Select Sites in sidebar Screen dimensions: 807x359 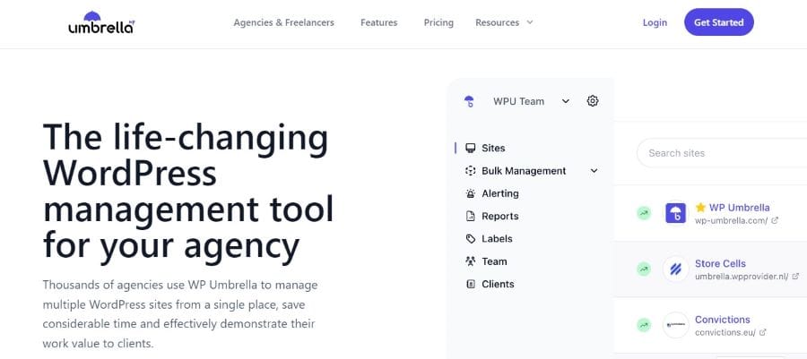pyautogui.click(x=493, y=148)
